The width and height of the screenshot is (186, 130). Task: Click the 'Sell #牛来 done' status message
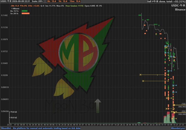click(166, 2)
